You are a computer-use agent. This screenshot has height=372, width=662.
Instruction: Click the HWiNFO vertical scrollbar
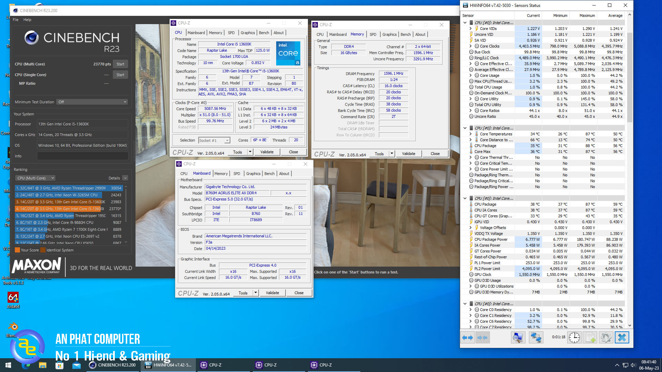630,77
